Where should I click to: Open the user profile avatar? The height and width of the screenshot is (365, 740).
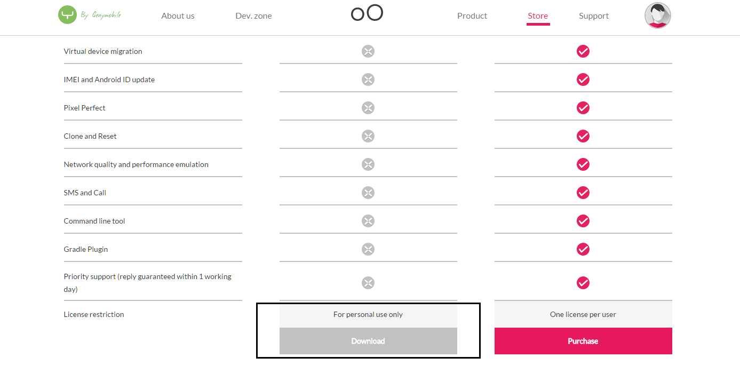pos(657,15)
